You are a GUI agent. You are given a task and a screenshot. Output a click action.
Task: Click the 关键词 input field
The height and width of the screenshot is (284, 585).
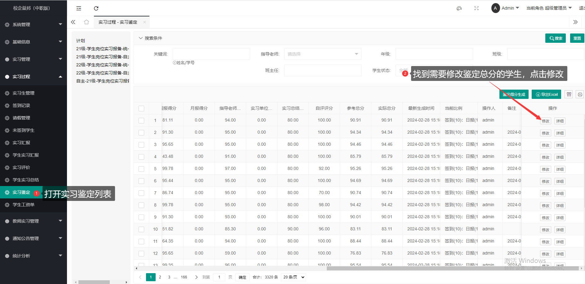tap(211, 54)
